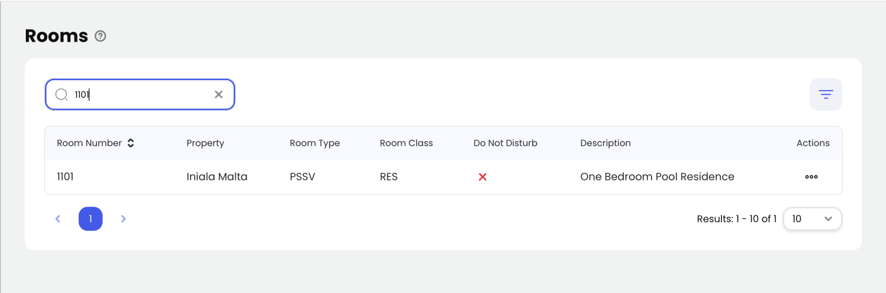Click the One Bedroom Pool Residence description
The width and height of the screenshot is (886, 293).
coord(657,177)
